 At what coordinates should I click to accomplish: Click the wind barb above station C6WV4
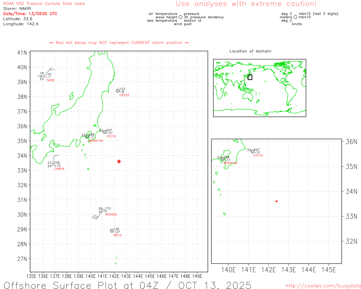(56, 159)
